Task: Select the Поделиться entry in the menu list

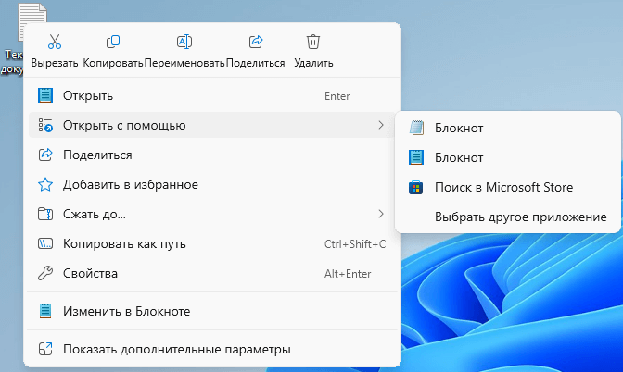Action: (x=97, y=155)
